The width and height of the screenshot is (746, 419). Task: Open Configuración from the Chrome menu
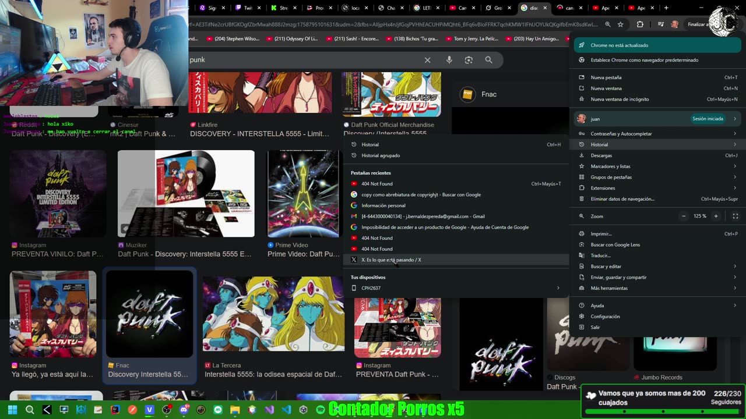[x=657, y=317]
